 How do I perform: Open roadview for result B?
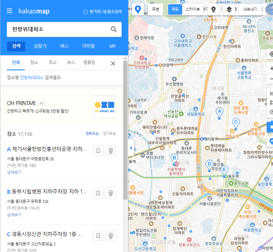pyautogui.click(x=111, y=193)
